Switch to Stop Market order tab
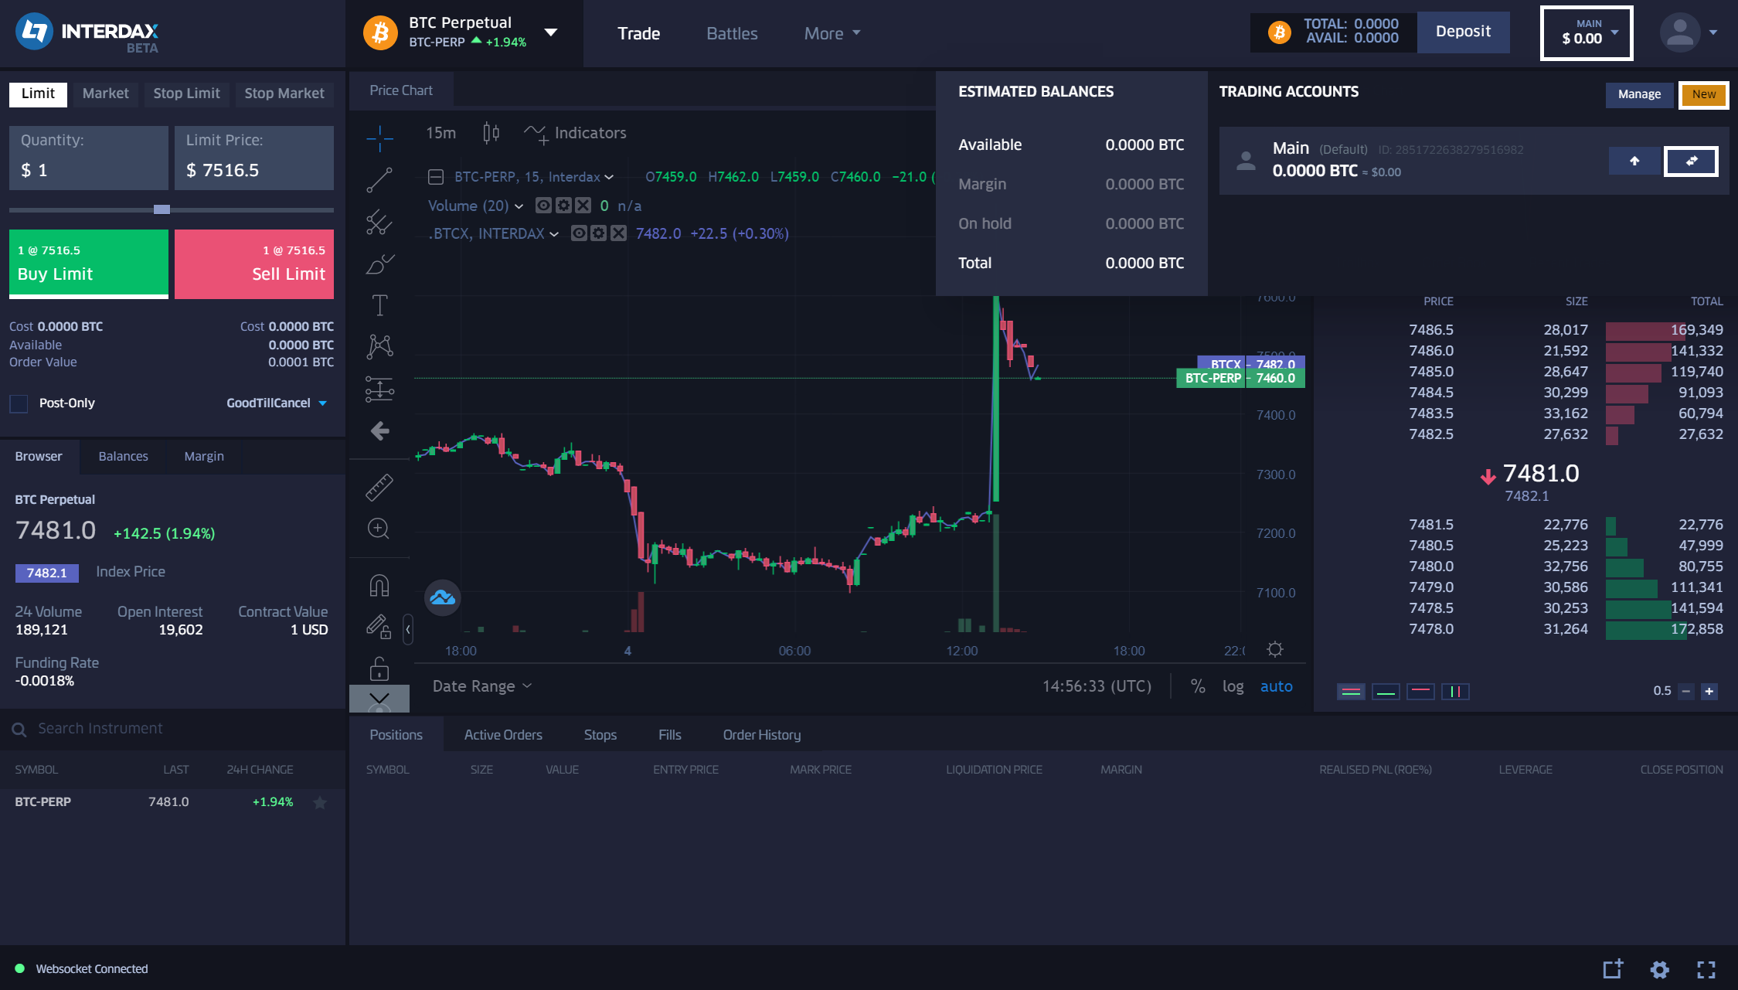 [284, 94]
